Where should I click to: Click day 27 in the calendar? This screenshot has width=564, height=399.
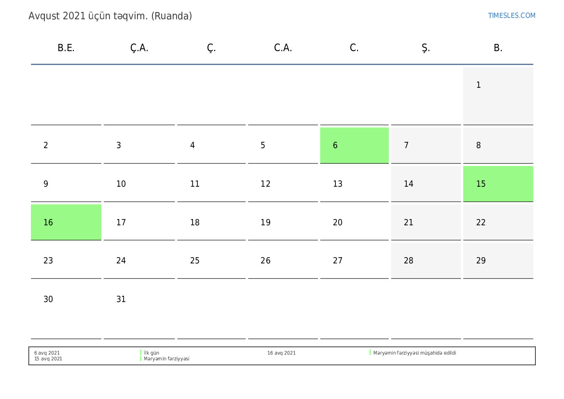coord(354,261)
